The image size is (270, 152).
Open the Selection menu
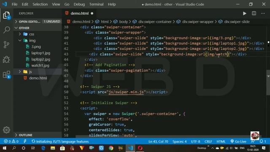pyautogui.click(x=40, y=4)
